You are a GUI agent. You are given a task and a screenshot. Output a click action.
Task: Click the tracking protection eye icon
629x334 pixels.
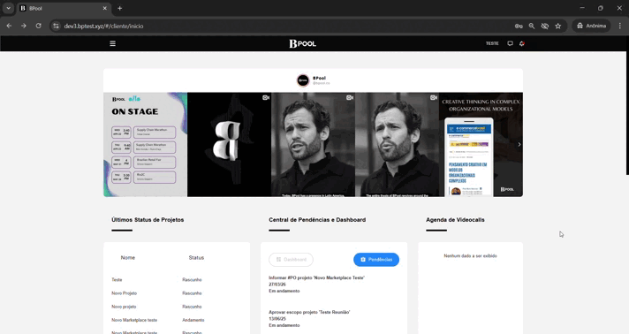click(x=545, y=27)
